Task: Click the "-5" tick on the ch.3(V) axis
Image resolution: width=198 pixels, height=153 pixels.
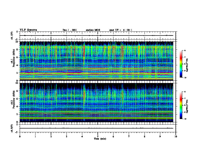Action: pos(17,132)
